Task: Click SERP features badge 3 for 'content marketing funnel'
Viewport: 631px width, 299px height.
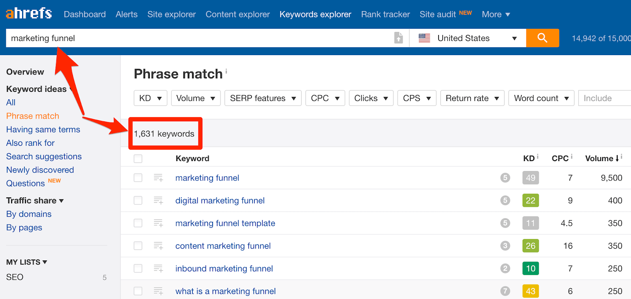Action: (x=505, y=246)
